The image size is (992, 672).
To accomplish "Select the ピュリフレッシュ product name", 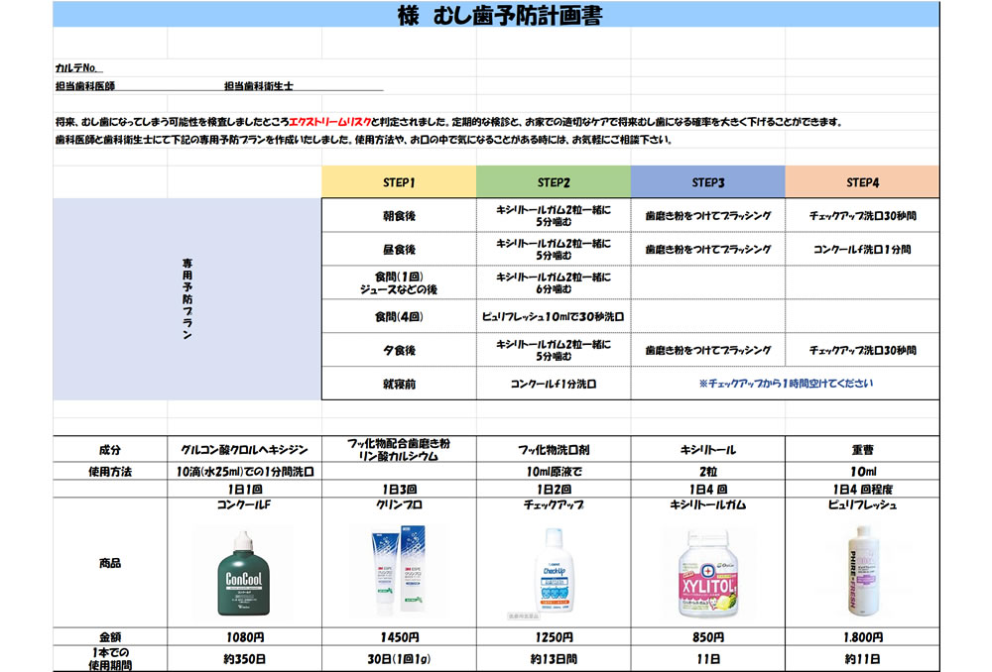I will (862, 504).
